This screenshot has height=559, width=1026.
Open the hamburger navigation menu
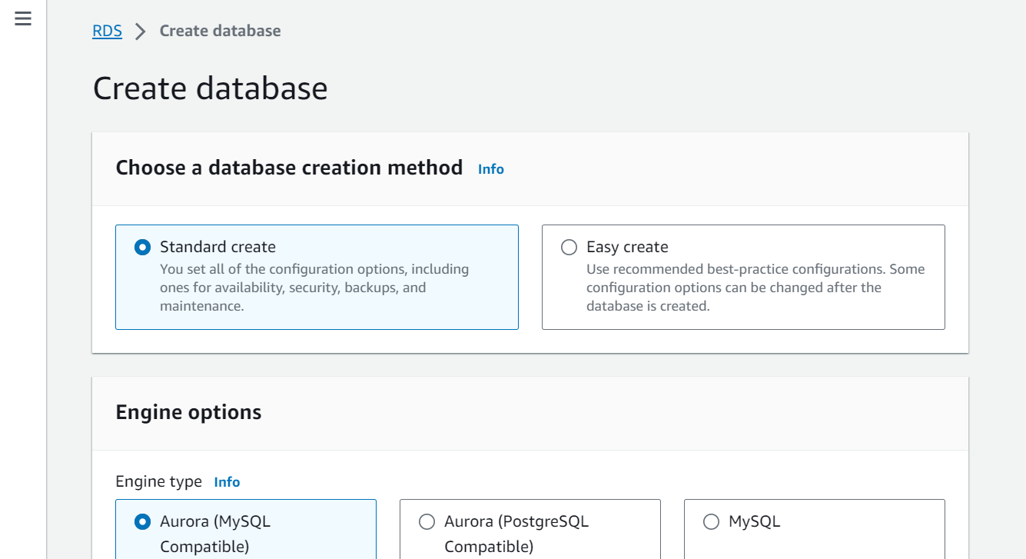[23, 19]
